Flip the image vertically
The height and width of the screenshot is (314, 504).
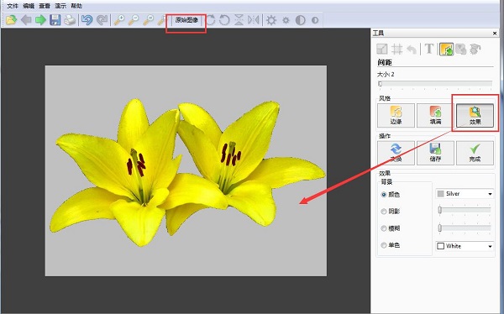click(239, 20)
